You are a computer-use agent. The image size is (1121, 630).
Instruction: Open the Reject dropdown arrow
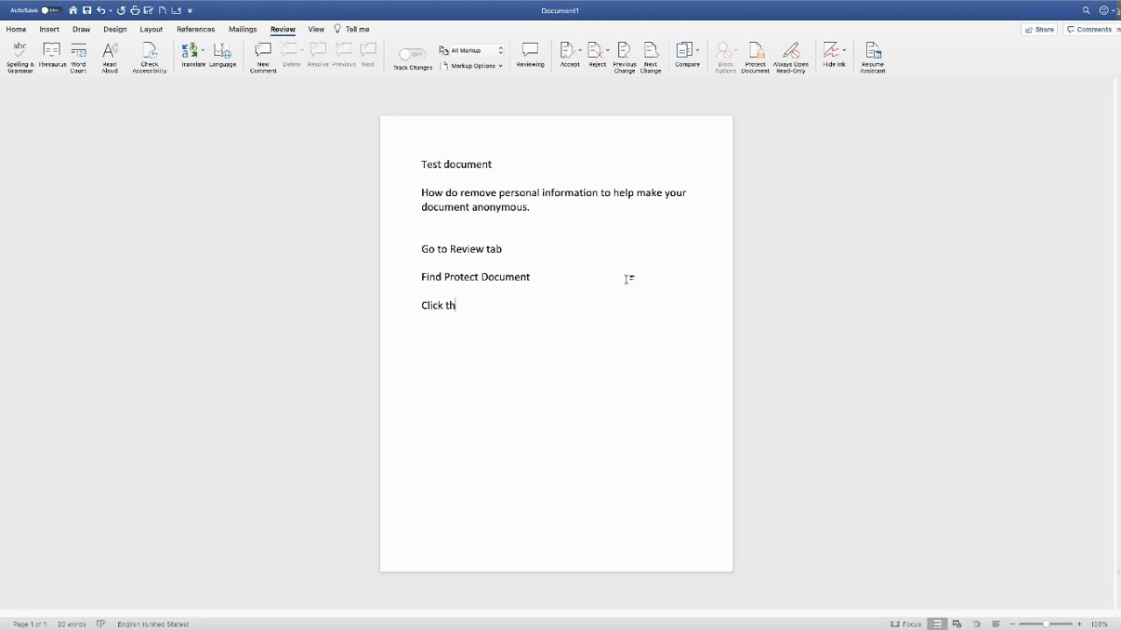pos(608,50)
